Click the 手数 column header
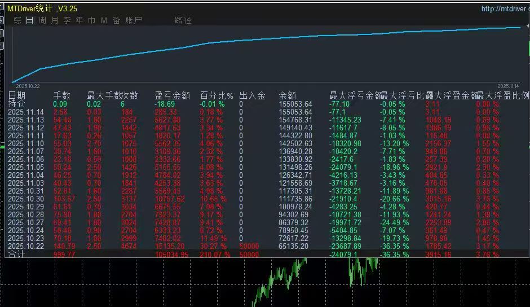Viewport: 530px width, 307px height. point(61,95)
